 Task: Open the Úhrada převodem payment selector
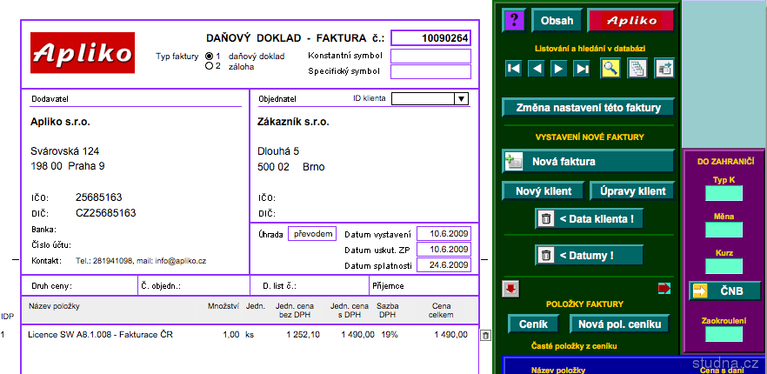tap(312, 234)
